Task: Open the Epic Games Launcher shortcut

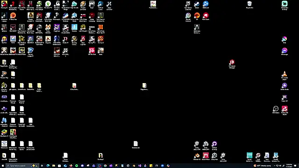Action: point(188,6)
